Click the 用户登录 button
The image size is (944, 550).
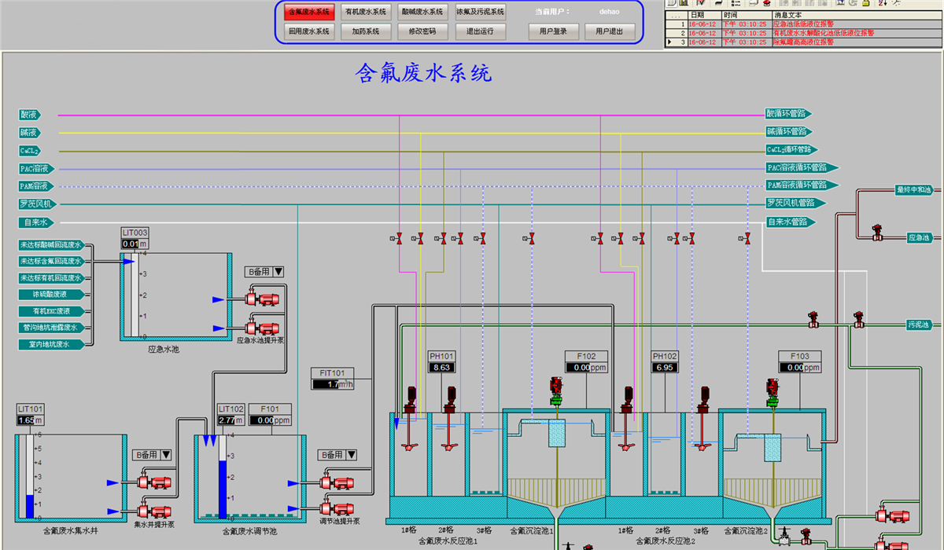[x=554, y=32]
